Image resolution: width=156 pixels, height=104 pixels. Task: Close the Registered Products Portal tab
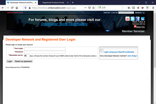[68, 3]
